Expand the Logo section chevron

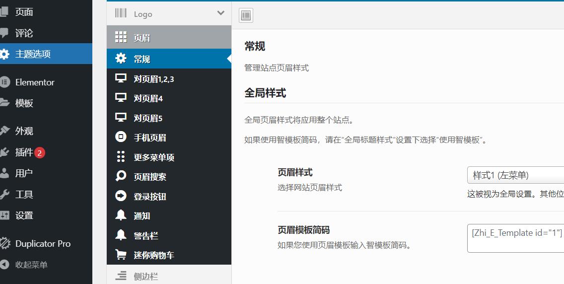(x=221, y=13)
